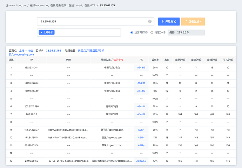The image size is (242, 168).
Task: Open AS4134 link for 202.97.6.2
Action: 141,114
